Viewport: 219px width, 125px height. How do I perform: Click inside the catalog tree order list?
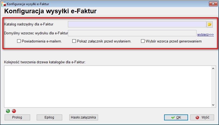[108, 87]
